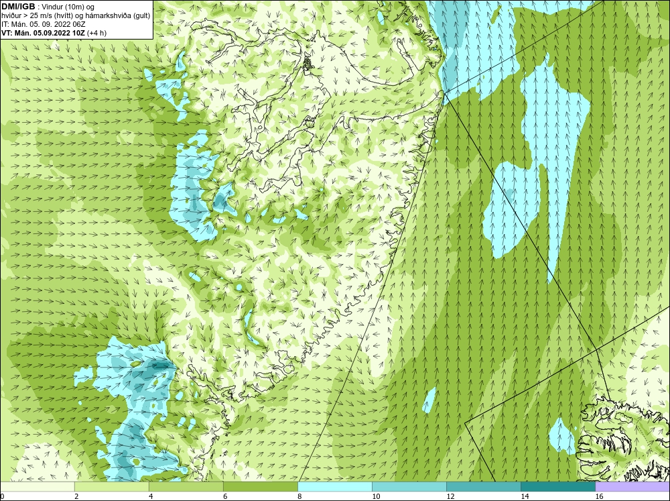Click the legend label 10
This screenshot has height=501, width=670.
pyautogui.click(x=376, y=496)
